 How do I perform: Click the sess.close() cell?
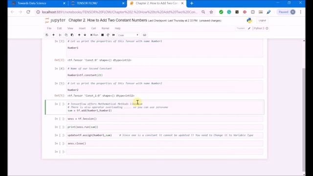165,143
